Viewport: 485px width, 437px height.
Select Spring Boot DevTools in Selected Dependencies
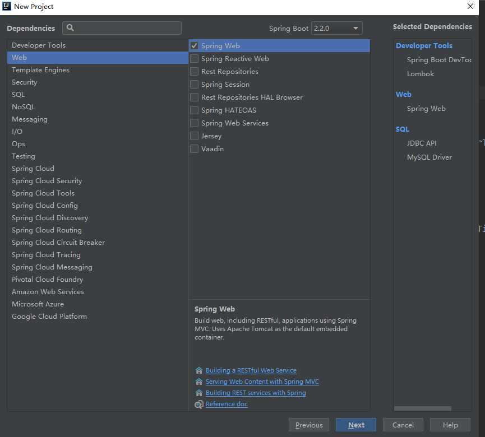439,59
